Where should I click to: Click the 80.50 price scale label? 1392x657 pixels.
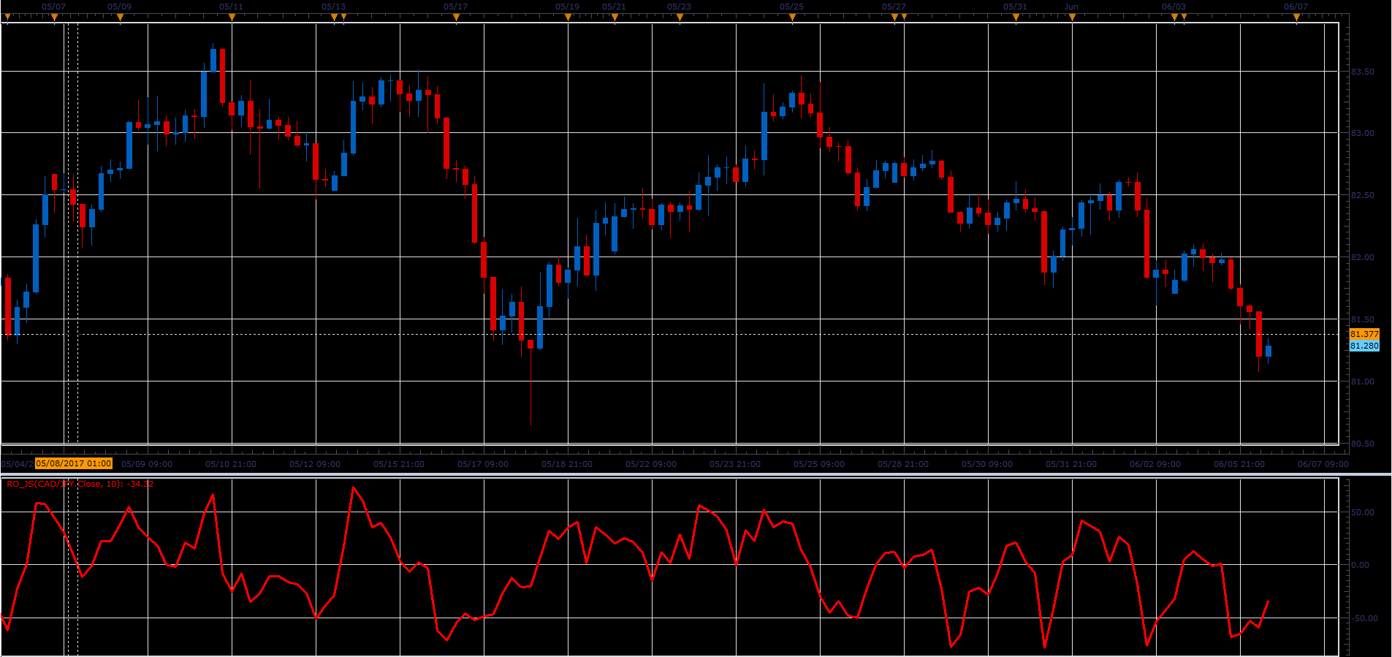pos(1362,444)
